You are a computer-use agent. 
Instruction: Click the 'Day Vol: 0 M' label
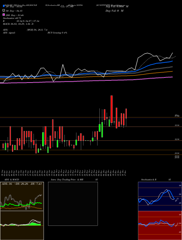tap(114, 11)
